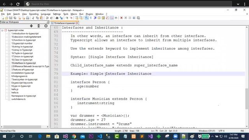Open the browser dropdown chevron at top
249x140 pixels.
238,4
